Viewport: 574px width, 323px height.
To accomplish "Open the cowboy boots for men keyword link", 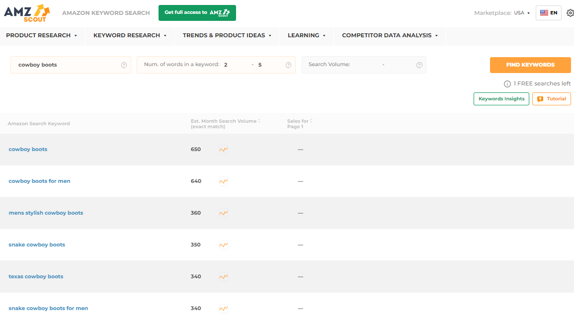I will (x=39, y=181).
